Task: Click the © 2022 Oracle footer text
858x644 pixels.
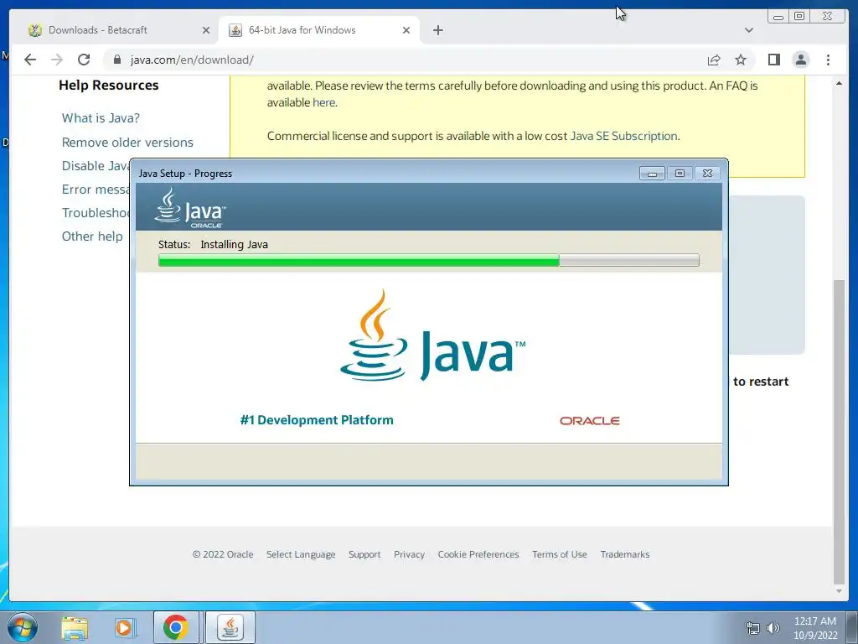Action: (x=223, y=554)
